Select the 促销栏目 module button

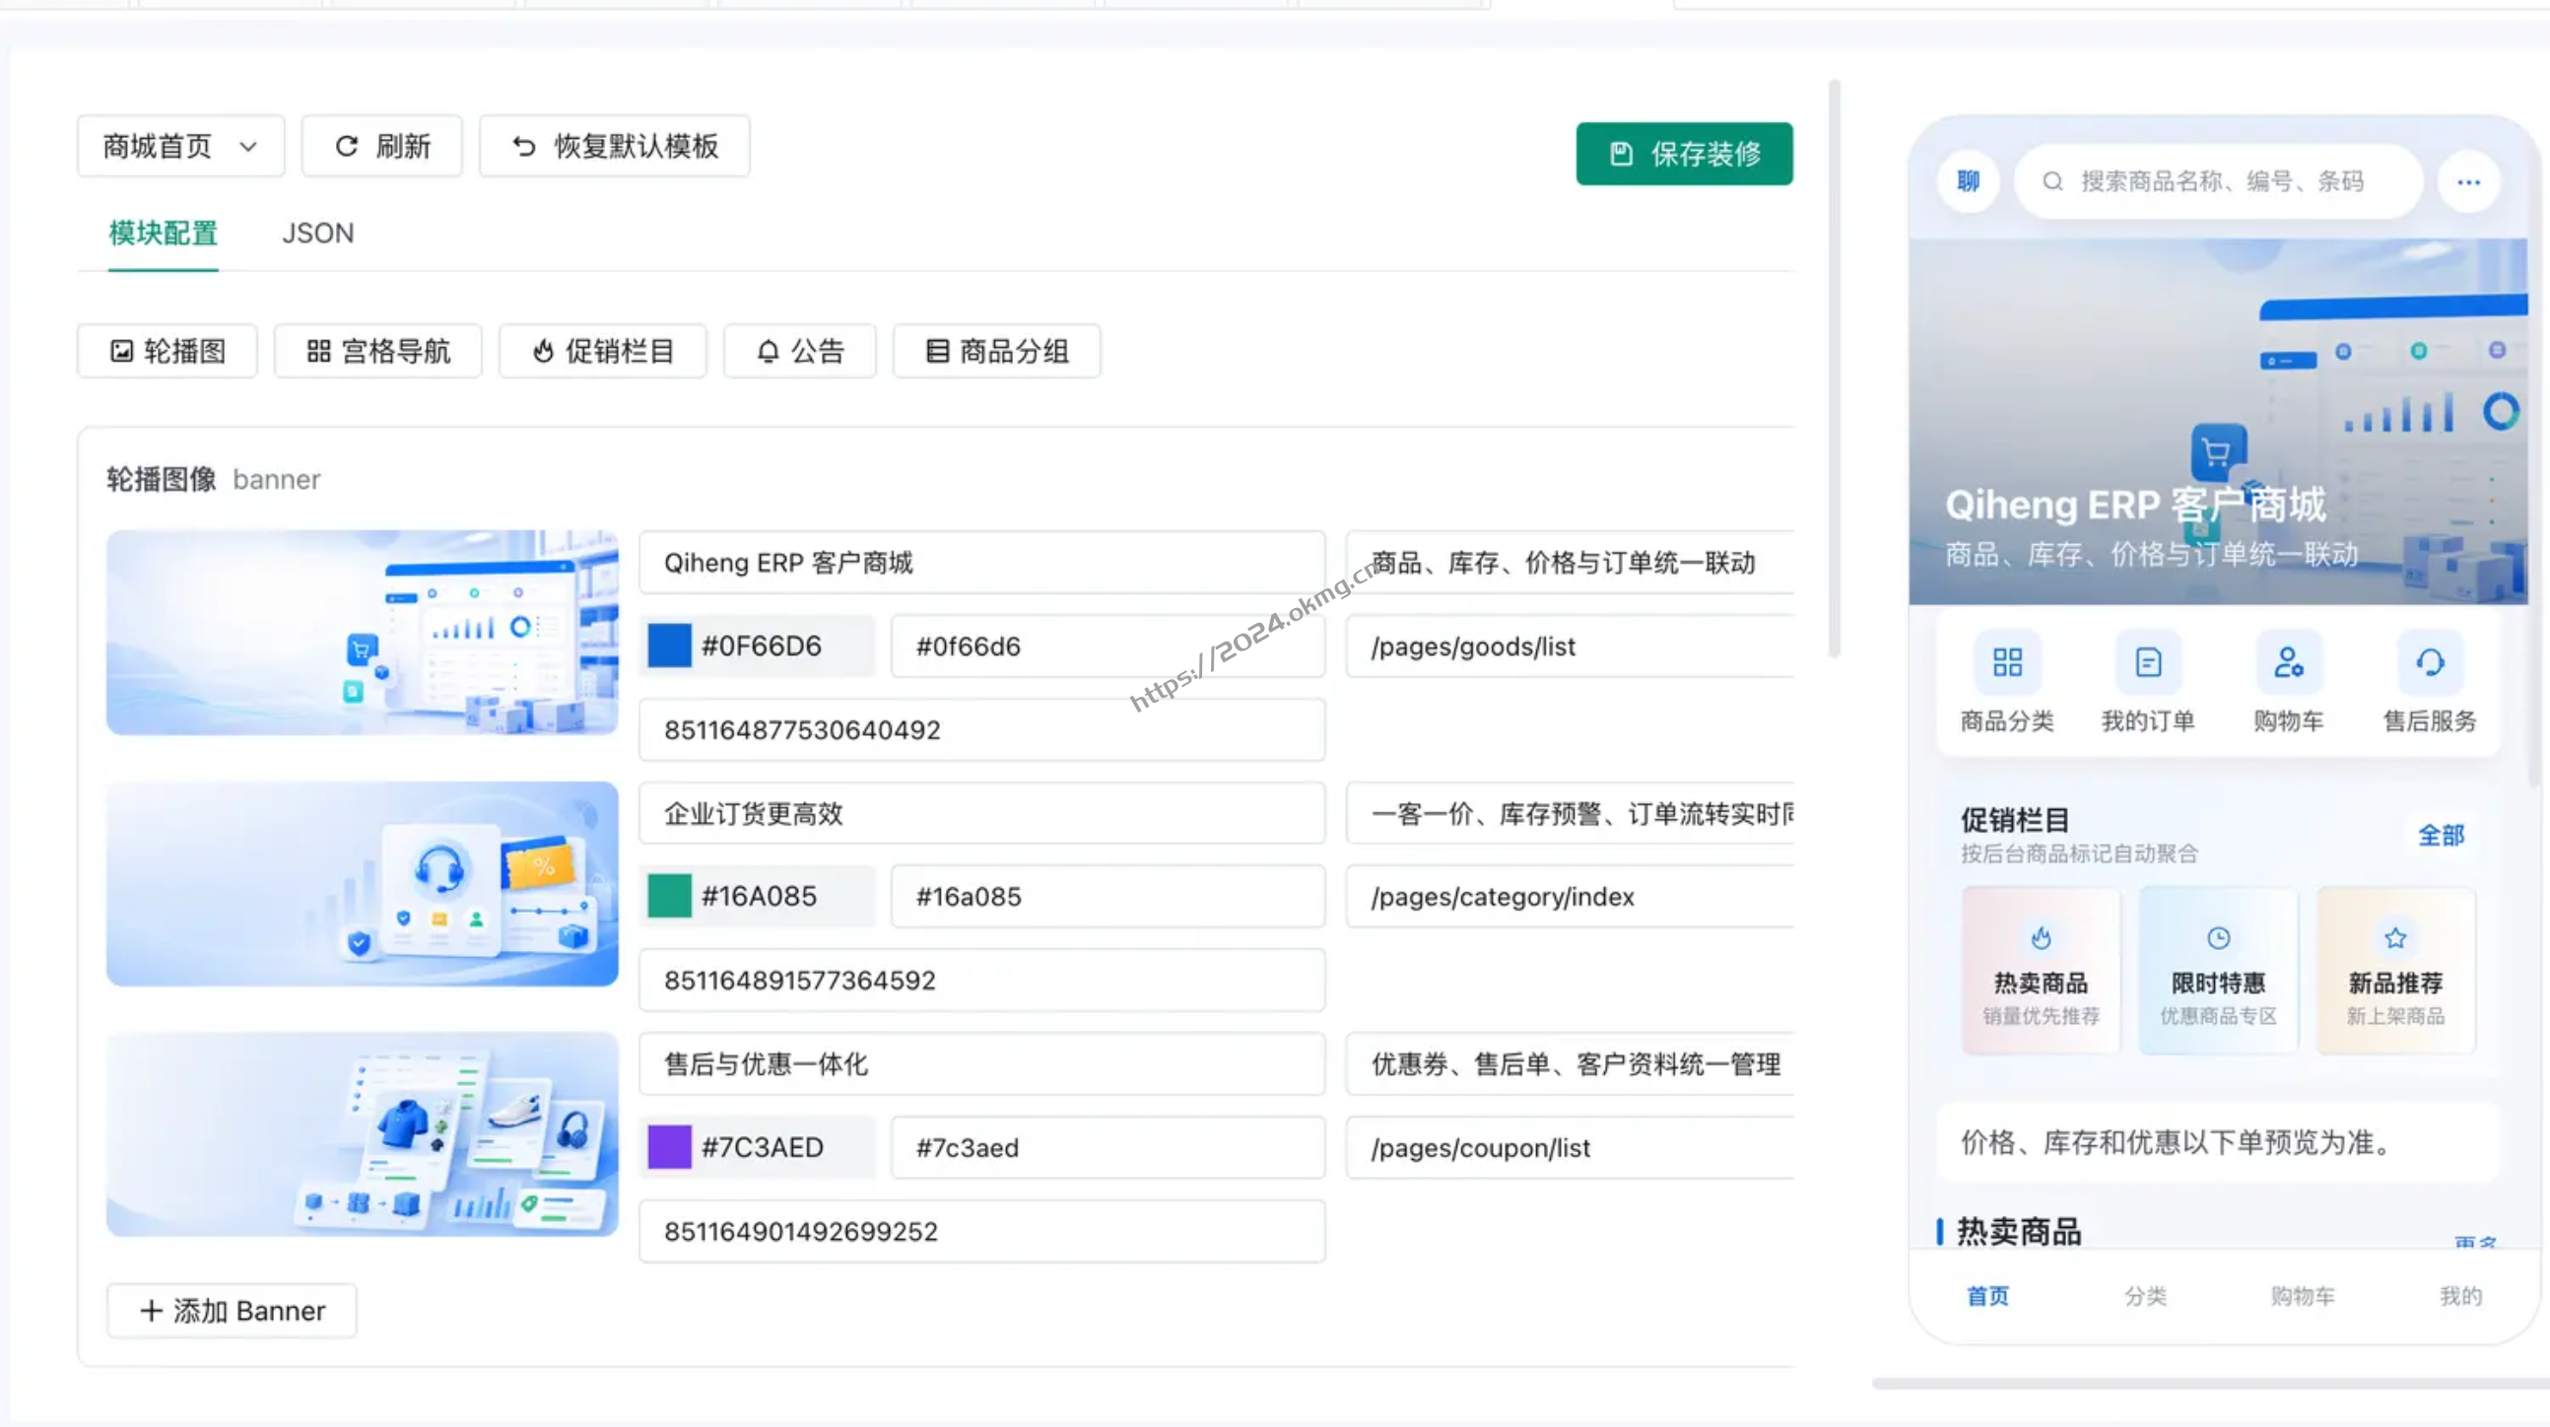coord(603,351)
